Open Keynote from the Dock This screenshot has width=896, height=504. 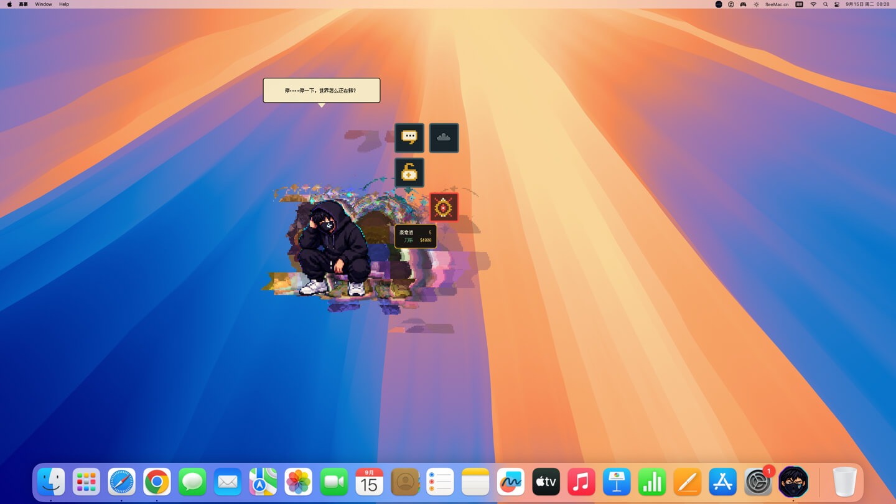coord(617,482)
